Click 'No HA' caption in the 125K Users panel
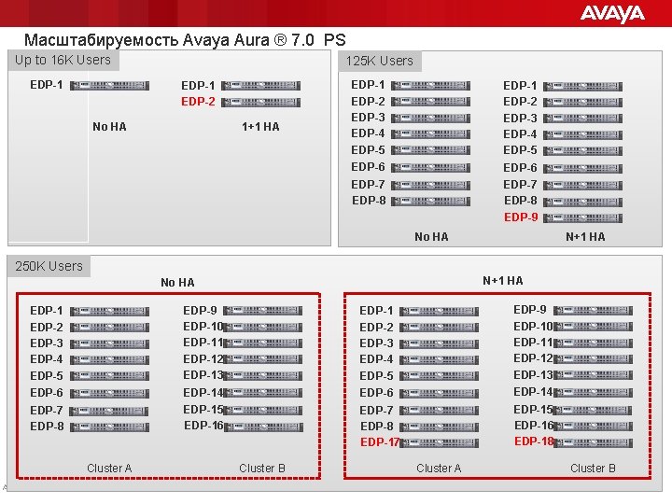Viewport: 672px width, 504px height. (x=431, y=237)
